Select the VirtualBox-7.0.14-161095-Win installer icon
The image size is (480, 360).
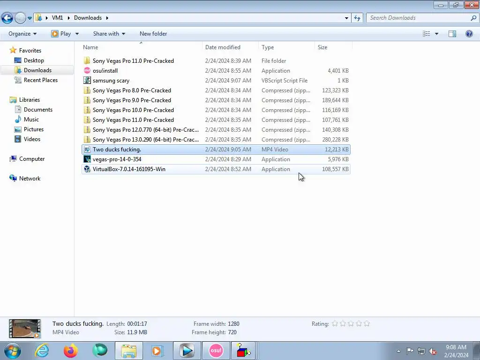click(x=87, y=169)
